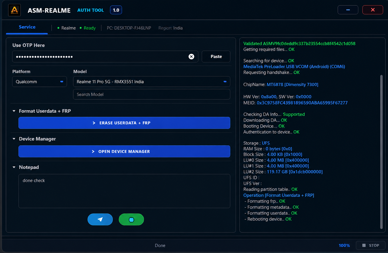388x253 pixels.
Task: Open the Model dropdown Realme 11 Pro 5G
Action: (152, 82)
